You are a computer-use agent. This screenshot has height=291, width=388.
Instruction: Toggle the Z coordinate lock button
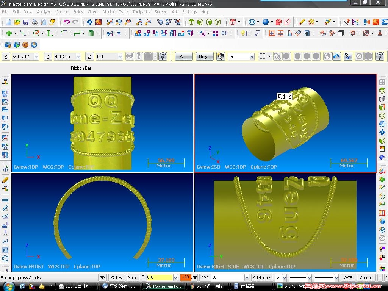pyautogui.click(x=89, y=56)
